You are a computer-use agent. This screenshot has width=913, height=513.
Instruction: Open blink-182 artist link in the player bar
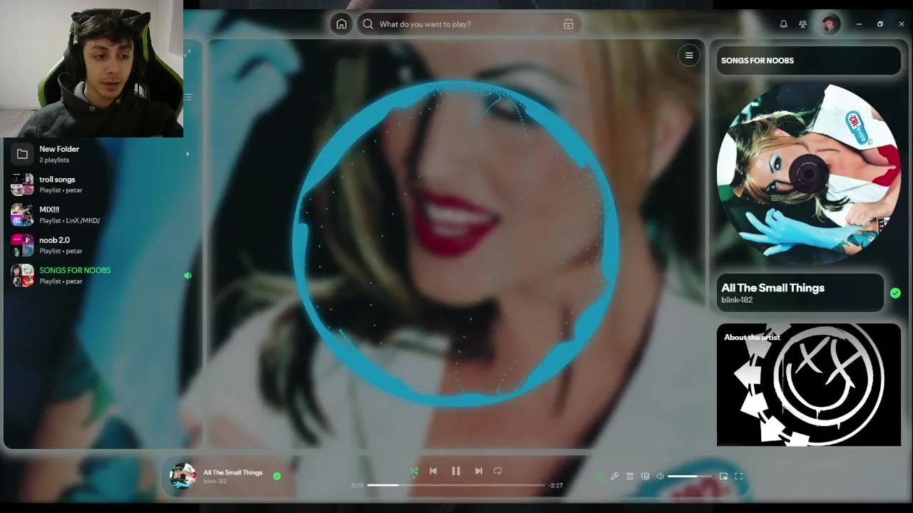[x=215, y=482]
